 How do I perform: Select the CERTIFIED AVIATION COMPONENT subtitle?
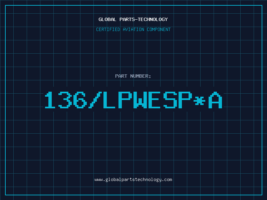pos(133,29)
